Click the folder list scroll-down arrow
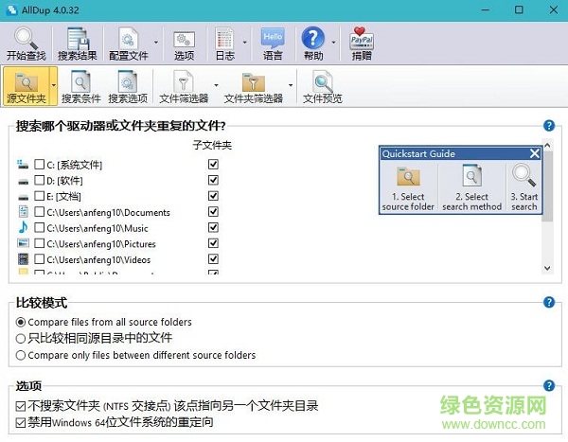The width and height of the screenshot is (568, 442). (x=547, y=269)
